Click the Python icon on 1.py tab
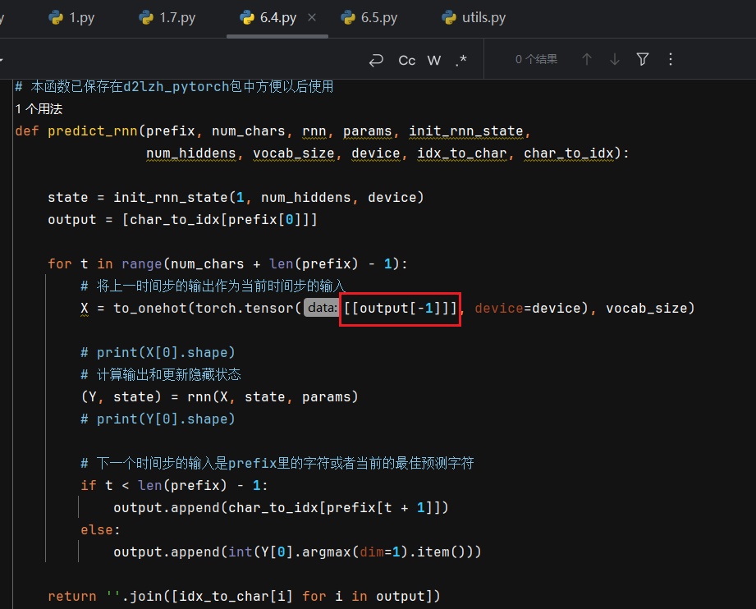The image size is (756, 609). [56, 18]
